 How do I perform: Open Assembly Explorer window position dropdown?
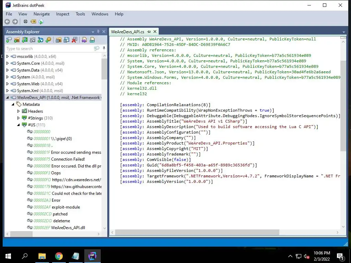(x=93, y=32)
